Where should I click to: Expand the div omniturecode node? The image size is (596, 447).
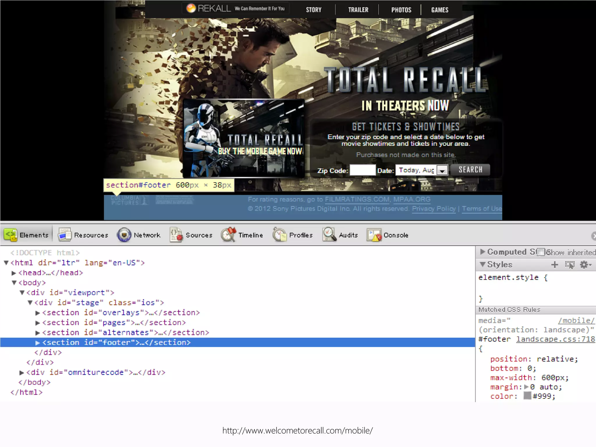(x=22, y=372)
